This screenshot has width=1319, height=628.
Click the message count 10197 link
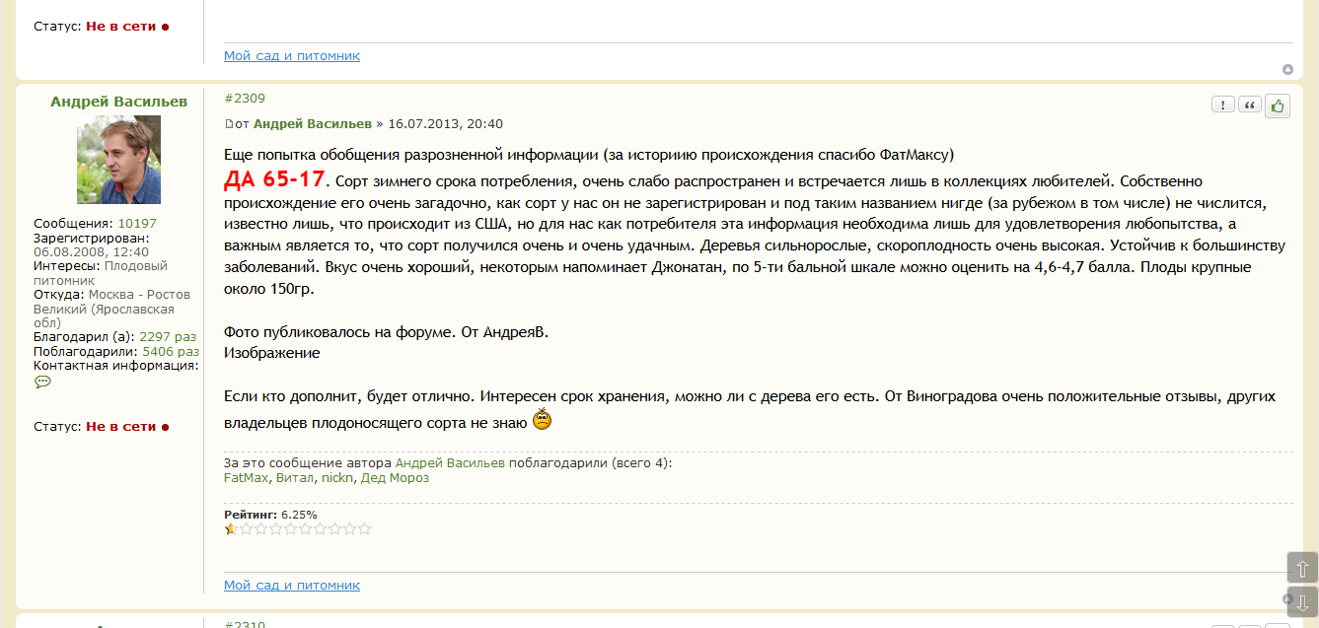[137, 224]
